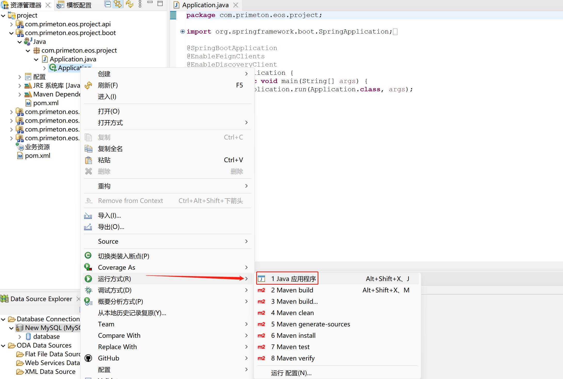Click the Collapse All icon in explorer toolbar
This screenshot has width=563, height=379.
tap(108, 4)
